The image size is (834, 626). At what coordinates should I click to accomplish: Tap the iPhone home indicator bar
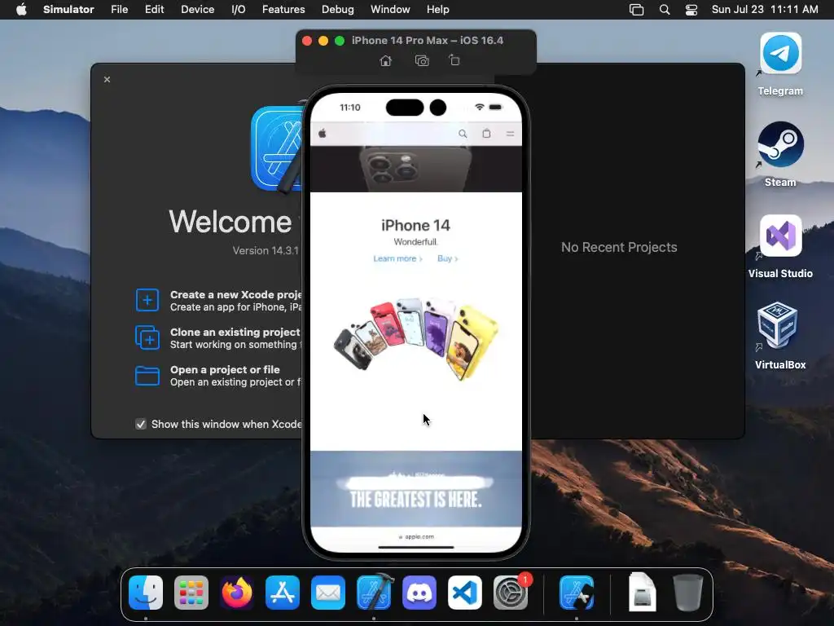coord(416,547)
